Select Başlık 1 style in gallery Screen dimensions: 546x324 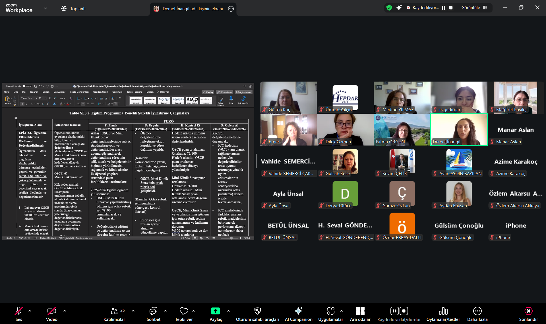[164, 100]
